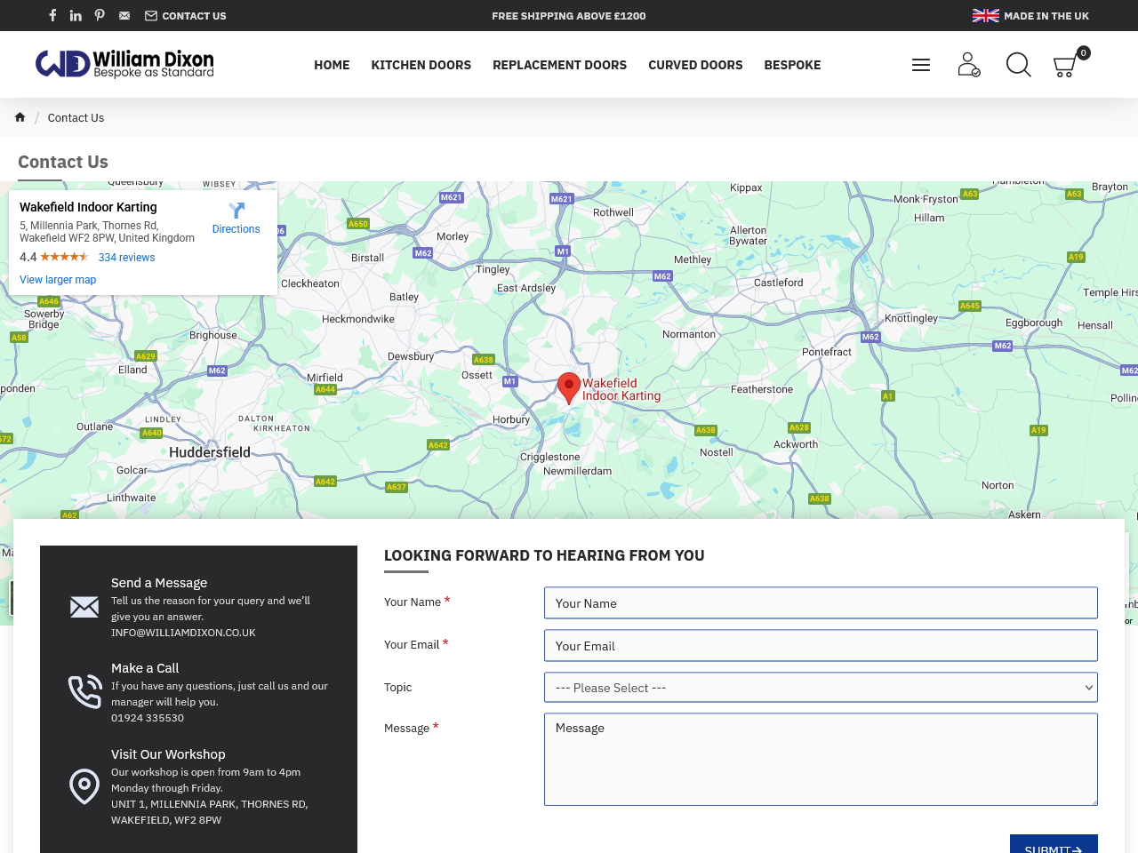
Task: Expand the Topic dropdown
Action: coord(820,688)
